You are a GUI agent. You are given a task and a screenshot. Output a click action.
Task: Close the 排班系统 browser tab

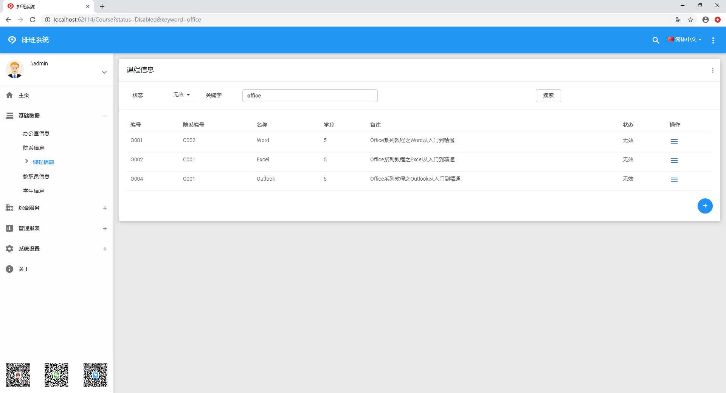(88, 6)
